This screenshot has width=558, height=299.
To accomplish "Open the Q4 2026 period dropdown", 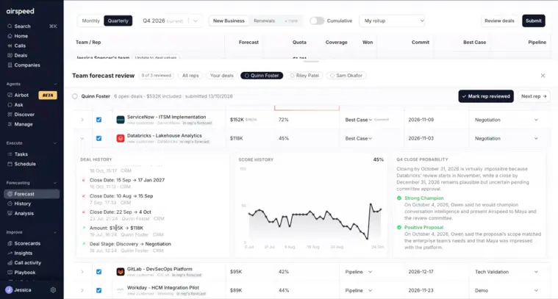I will click(170, 21).
